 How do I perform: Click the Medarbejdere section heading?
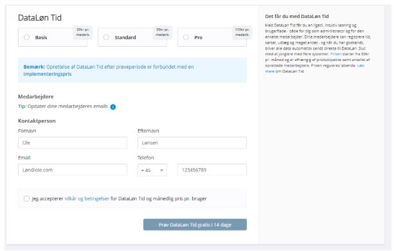point(36,97)
